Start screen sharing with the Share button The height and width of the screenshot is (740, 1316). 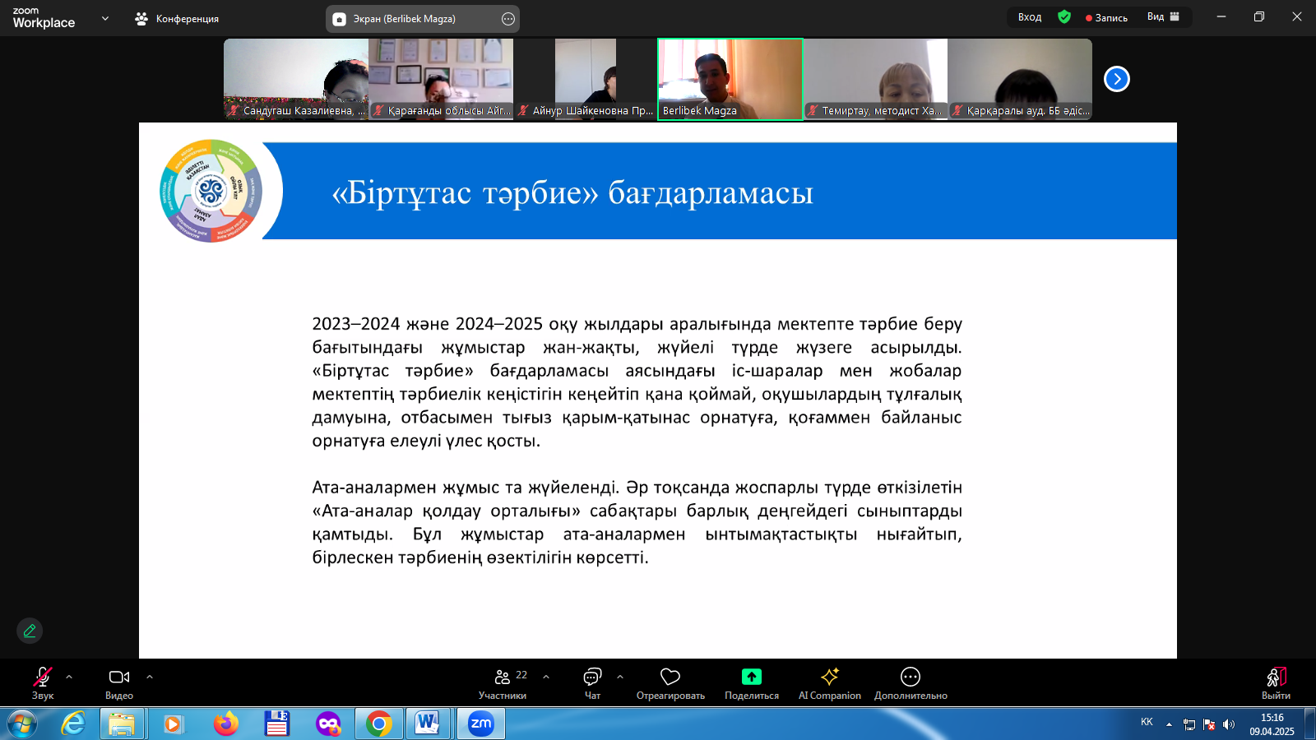[751, 682]
